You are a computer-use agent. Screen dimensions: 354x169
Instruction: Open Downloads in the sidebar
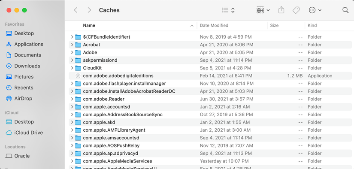23,66
